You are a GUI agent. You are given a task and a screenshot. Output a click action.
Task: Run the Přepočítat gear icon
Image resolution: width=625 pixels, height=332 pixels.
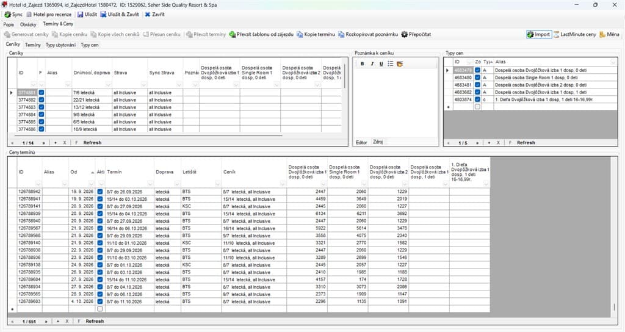404,34
